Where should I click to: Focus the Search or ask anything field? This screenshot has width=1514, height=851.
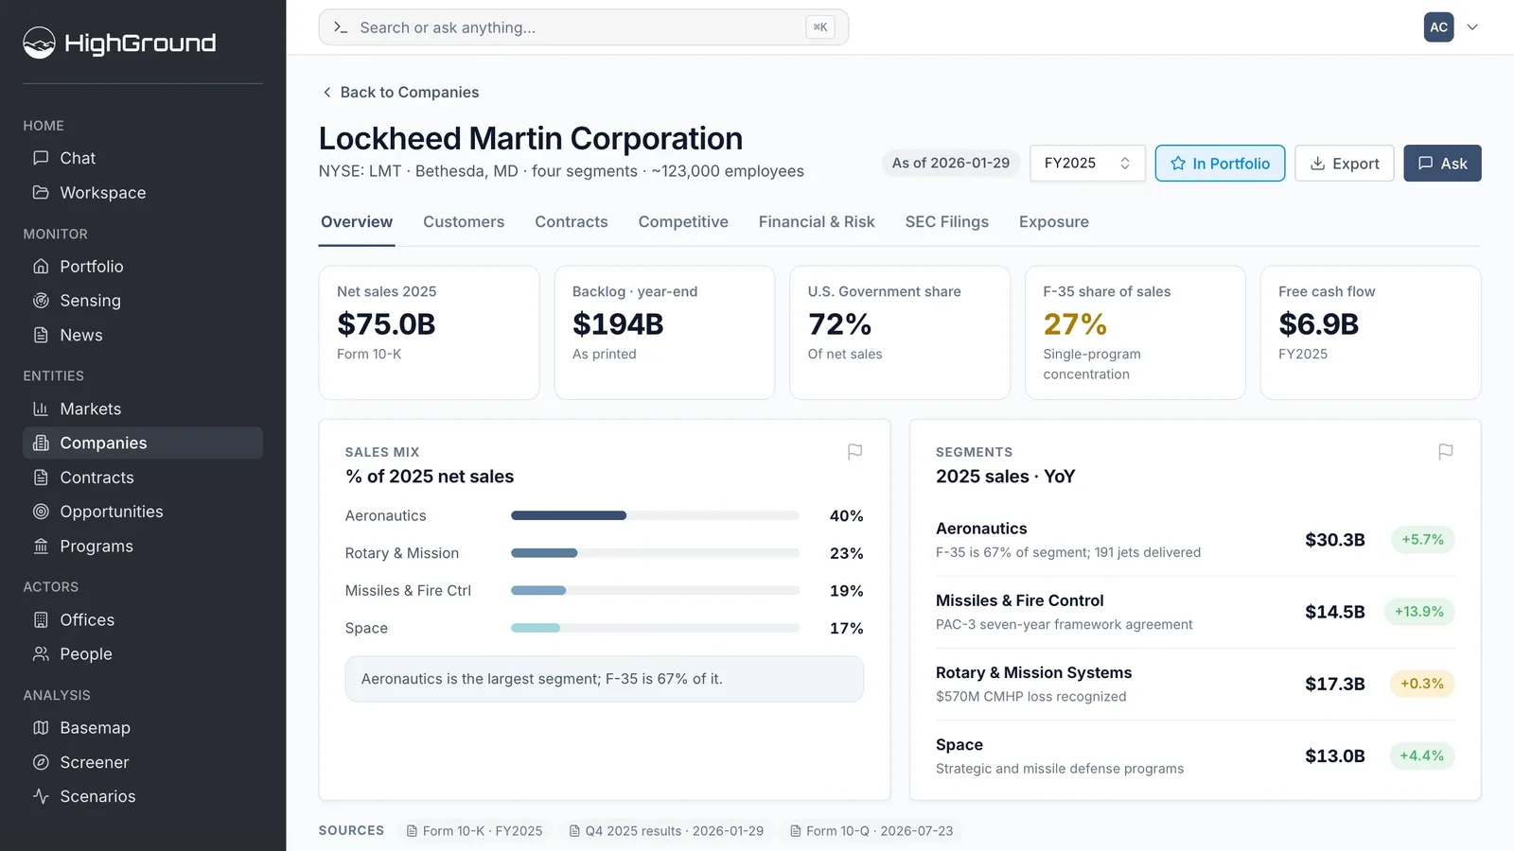pyautogui.click(x=584, y=27)
